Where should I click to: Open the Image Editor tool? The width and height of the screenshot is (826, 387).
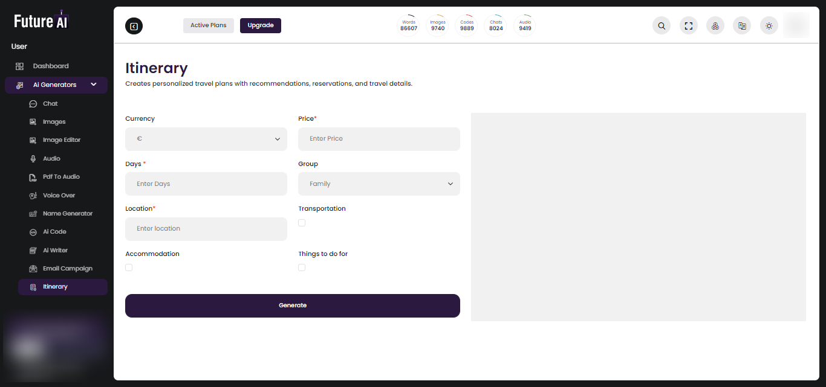tap(62, 139)
